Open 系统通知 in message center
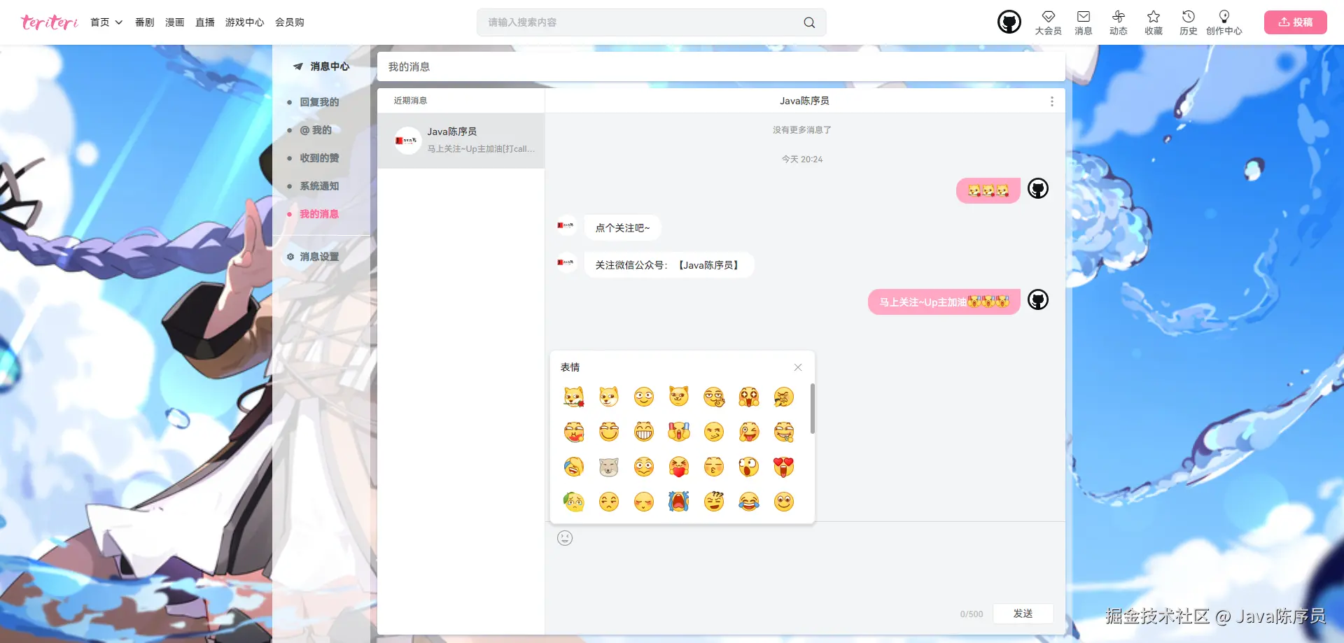Viewport: 1344px width, 643px height. tap(319, 186)
